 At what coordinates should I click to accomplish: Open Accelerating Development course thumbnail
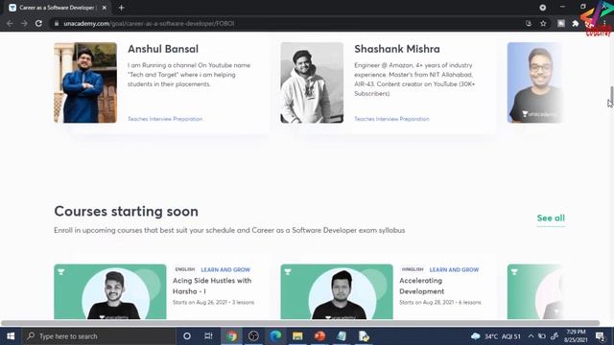coord(337,291)
